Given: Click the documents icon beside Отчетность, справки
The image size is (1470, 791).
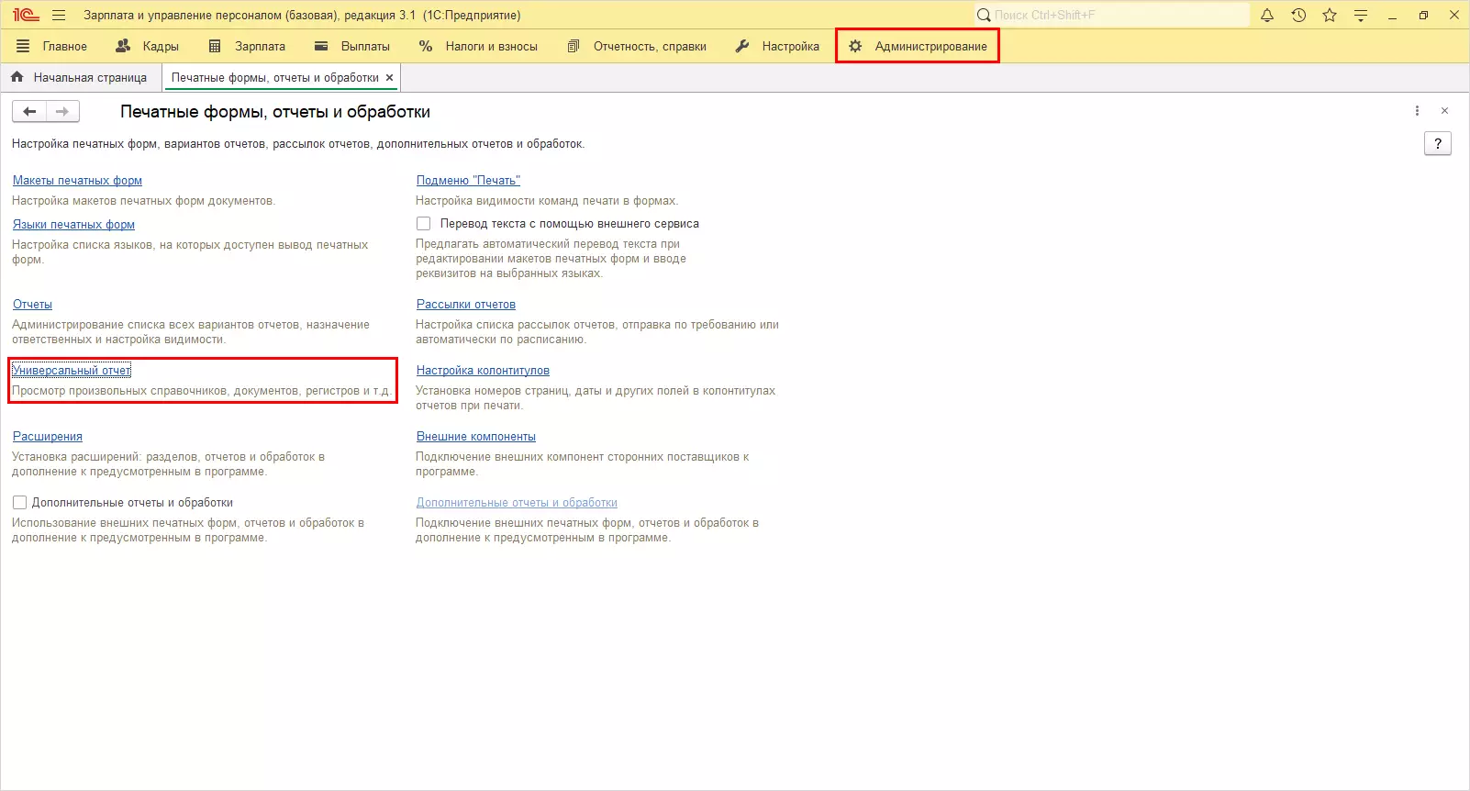Looking at the screenshot, I should tap(574, 46).
